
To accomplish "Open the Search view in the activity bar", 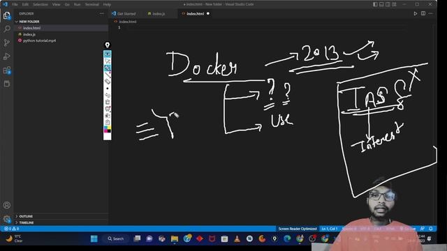I will click(x=7, y=29).
